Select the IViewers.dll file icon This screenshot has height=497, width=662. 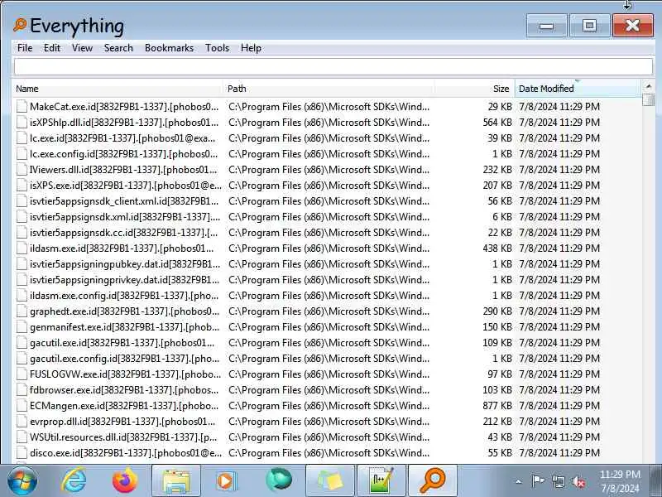click(22, 170)
